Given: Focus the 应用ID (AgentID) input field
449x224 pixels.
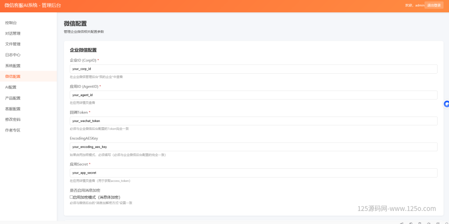Looking at the screenshot, I should (x=253, y=95).
